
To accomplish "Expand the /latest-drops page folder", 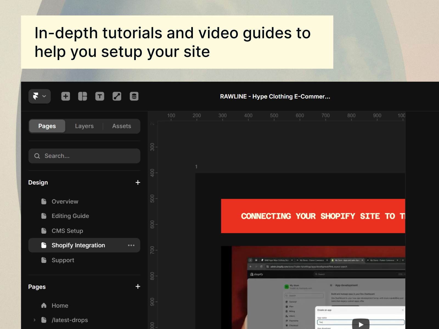I will pos(35,320).
